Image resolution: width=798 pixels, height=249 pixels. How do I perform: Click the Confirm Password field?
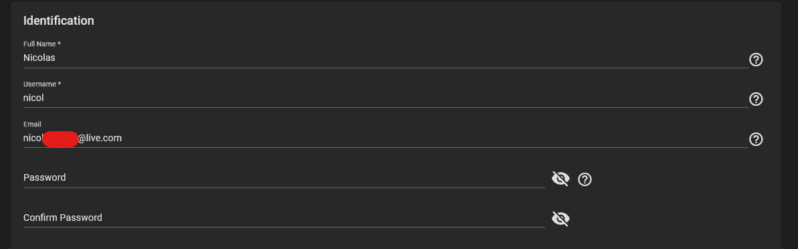pyautogui.click(x=284, y=218)
